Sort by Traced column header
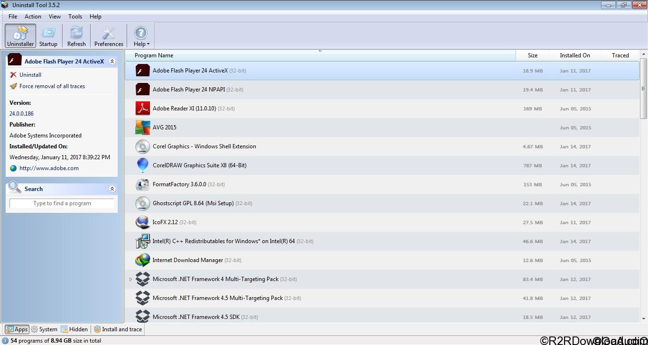Image resolution: width=648 pixels, height=345 pixels. (620, 55)
